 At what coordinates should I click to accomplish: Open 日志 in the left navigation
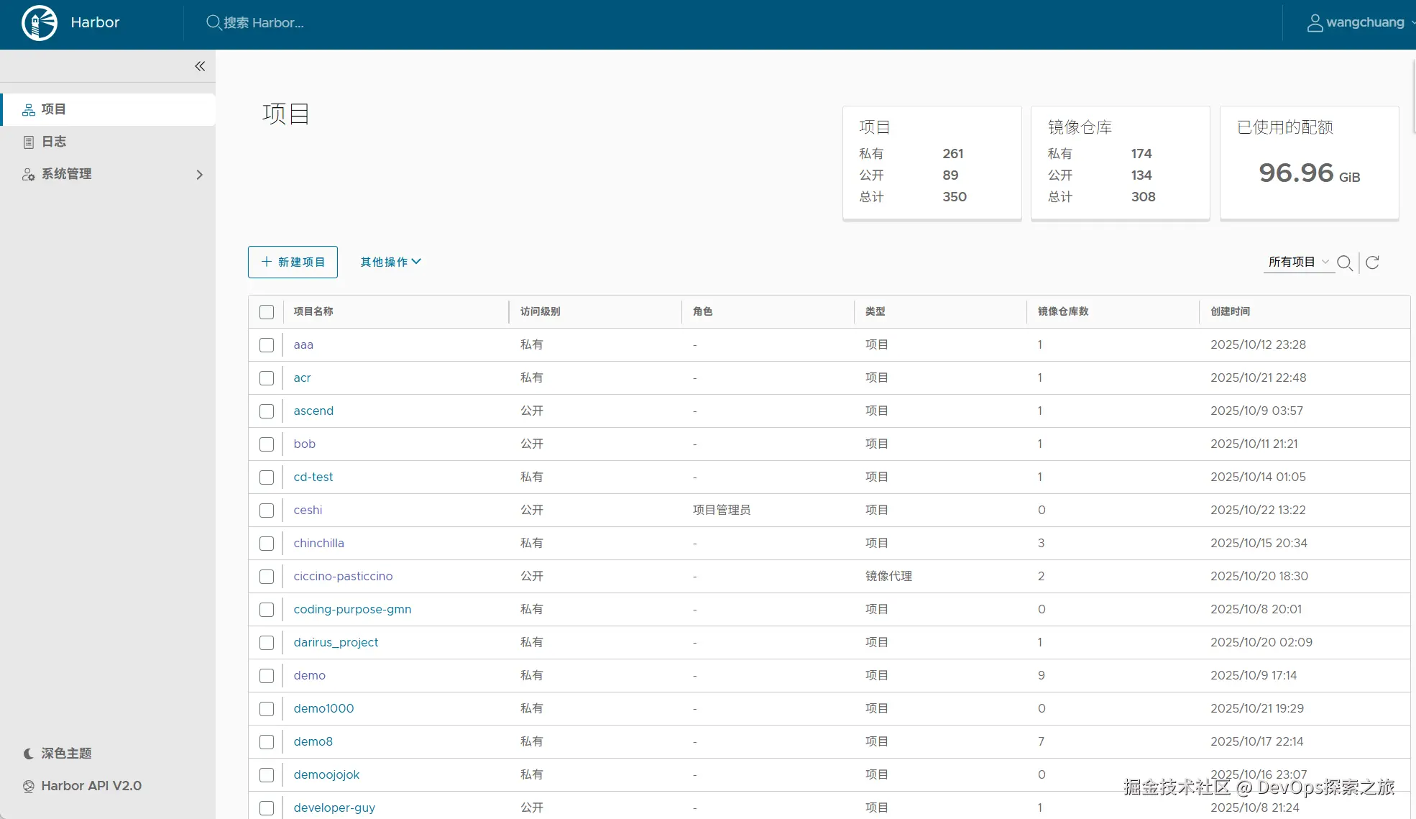(x=53, y=142)
